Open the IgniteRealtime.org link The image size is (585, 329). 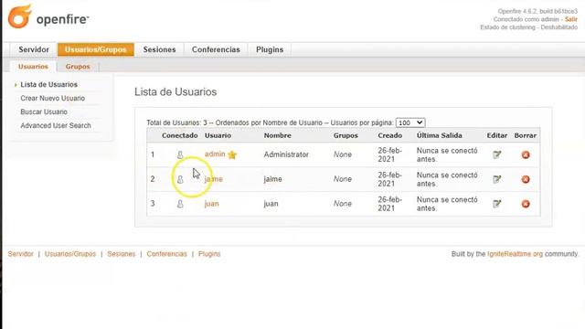pos(515,254)
